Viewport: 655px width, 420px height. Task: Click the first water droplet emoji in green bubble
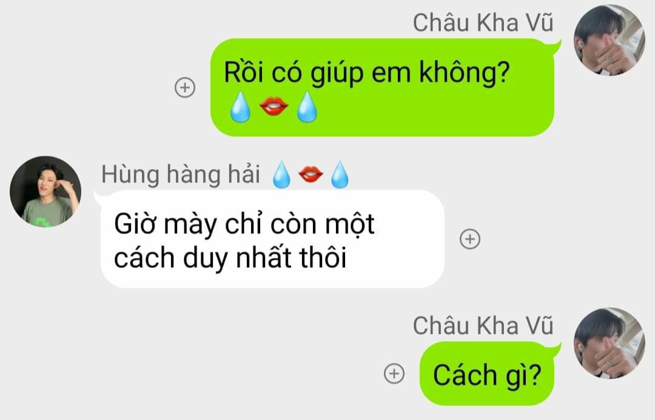240,107
